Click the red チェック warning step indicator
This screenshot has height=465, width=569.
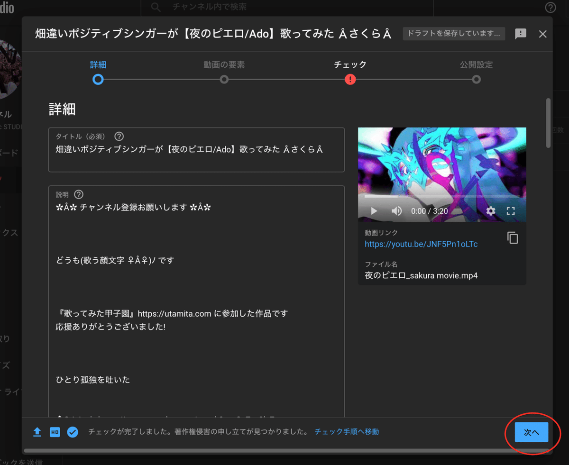[x=350, y=79]
